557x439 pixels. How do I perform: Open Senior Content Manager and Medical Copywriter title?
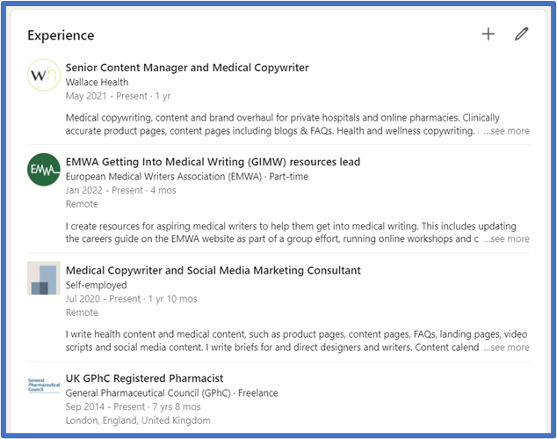[x=187, y=68]
